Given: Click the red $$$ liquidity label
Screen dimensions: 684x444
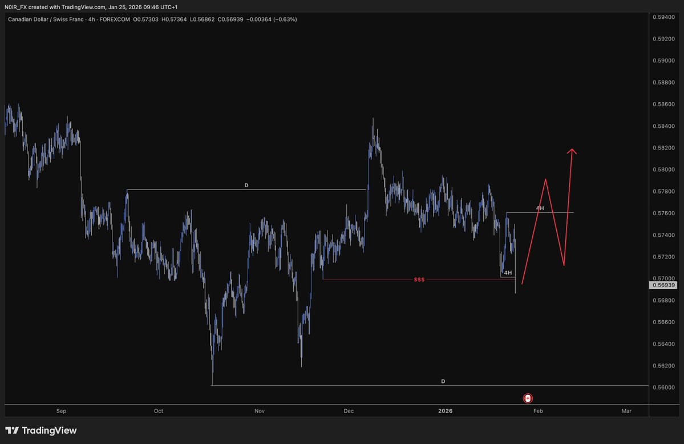Looking at the screenshot, I should pyautogui.click(x=419, y=280).
